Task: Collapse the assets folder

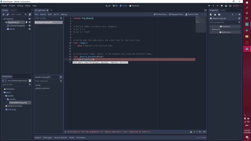Action: pos(4,96)
